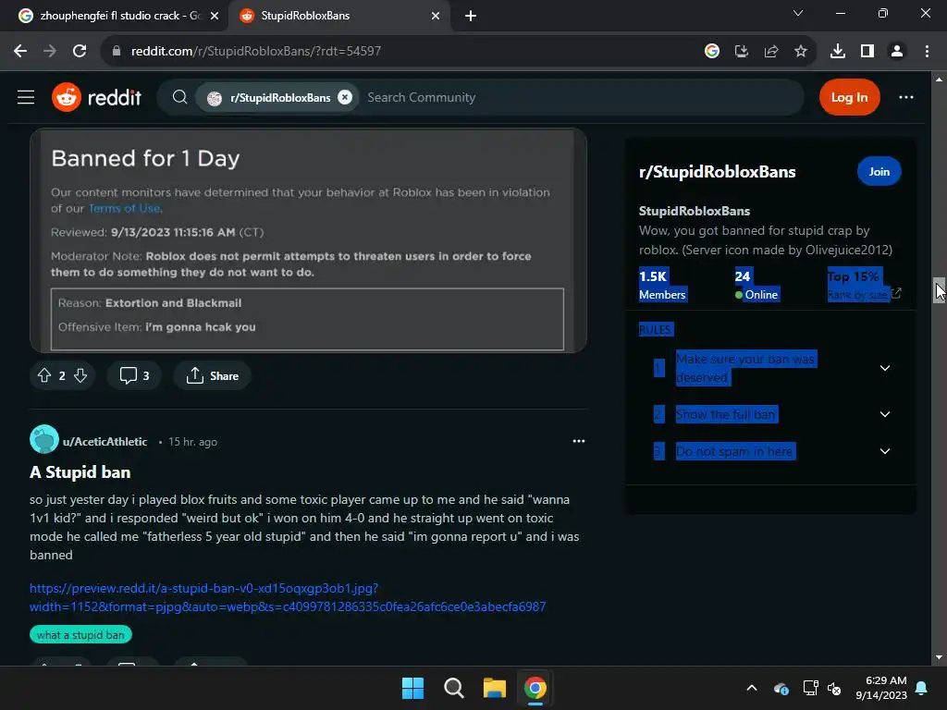This screenshot has height=710, width=947.
Task: Open Reddit header more options menu
Action: [x=906, y=97]
